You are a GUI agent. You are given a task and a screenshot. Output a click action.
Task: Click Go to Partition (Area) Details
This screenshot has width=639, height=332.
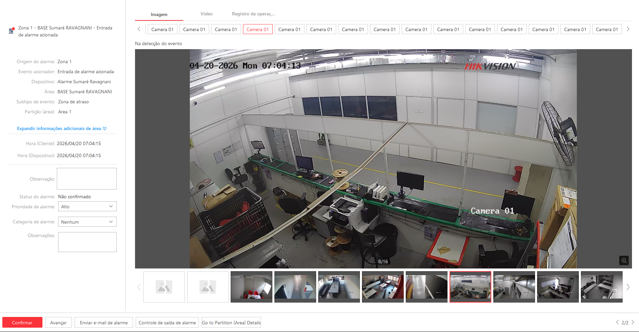[x=231, y=323]
